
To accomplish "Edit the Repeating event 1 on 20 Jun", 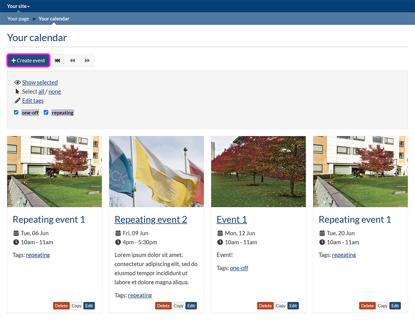I will pyautogui.click(x=395, y=306).
